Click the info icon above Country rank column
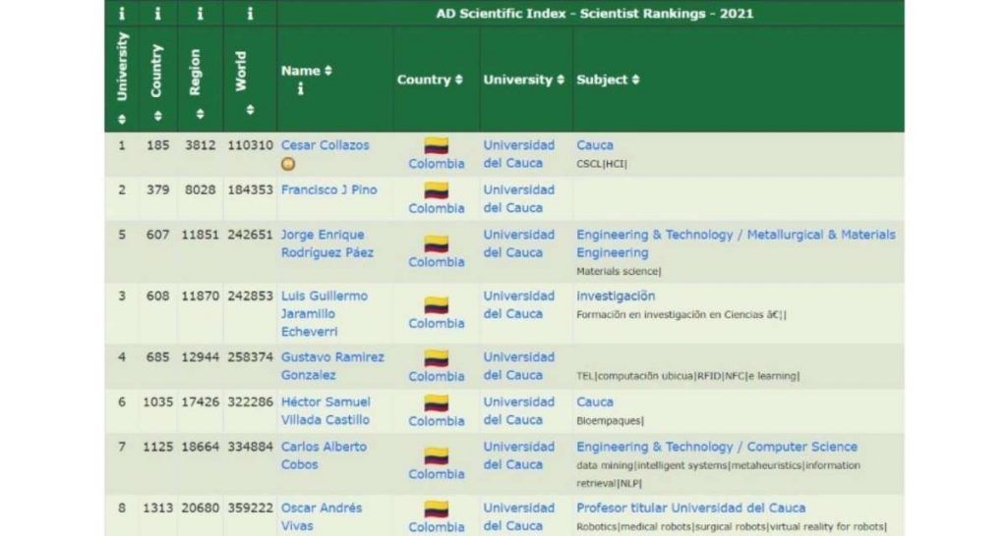 point(157,13)
